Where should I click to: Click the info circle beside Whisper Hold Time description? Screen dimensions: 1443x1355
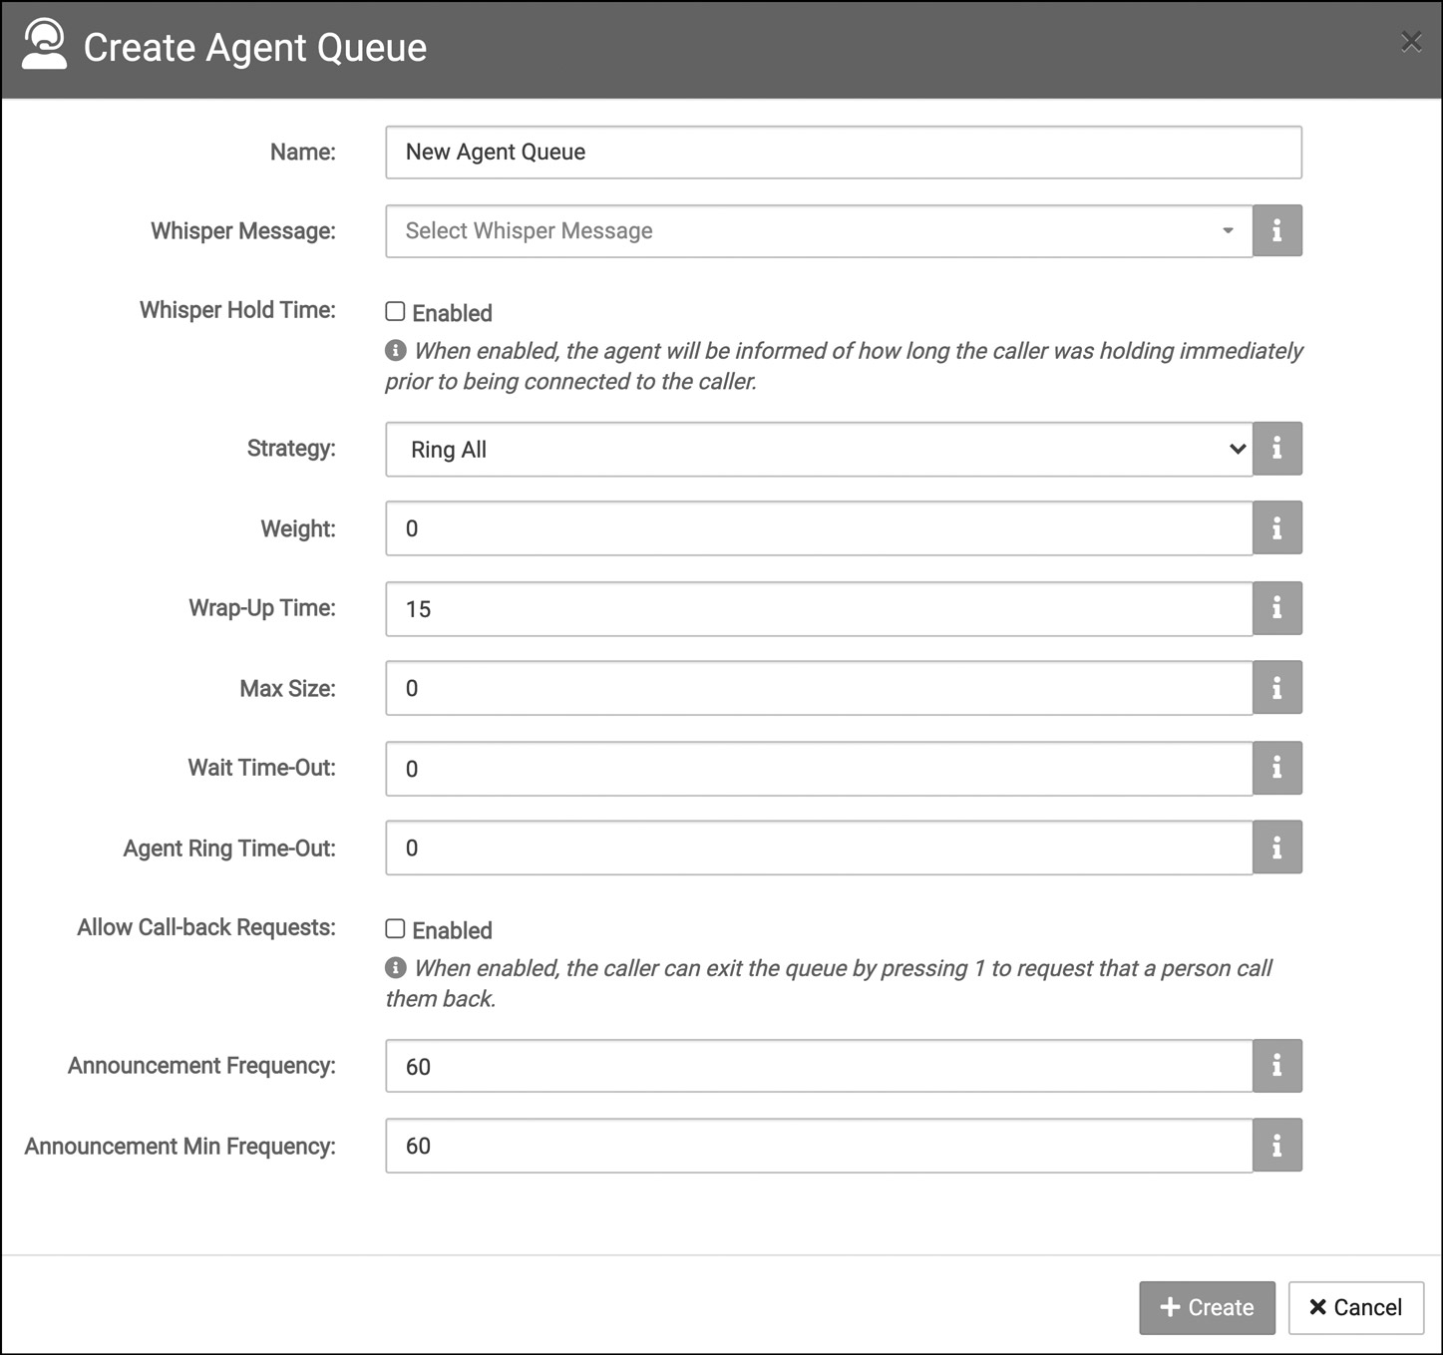click(397, 350)
